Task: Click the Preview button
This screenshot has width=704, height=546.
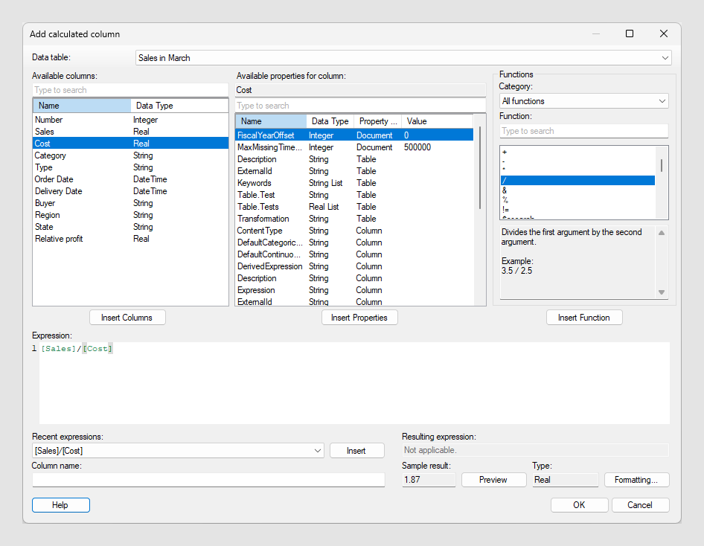Action: 493,480
